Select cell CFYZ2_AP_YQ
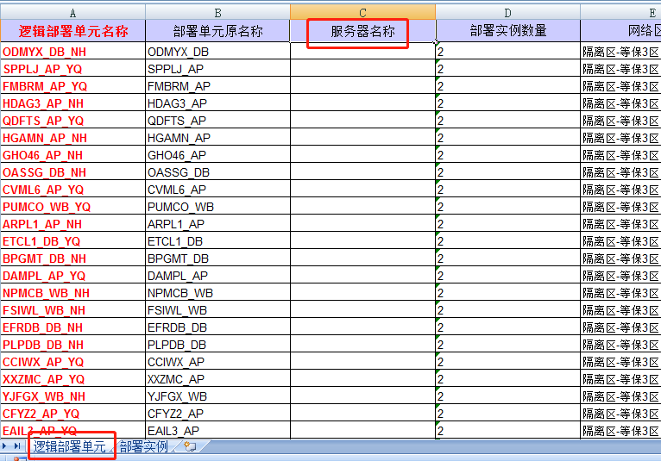 [x=73, y=414]
